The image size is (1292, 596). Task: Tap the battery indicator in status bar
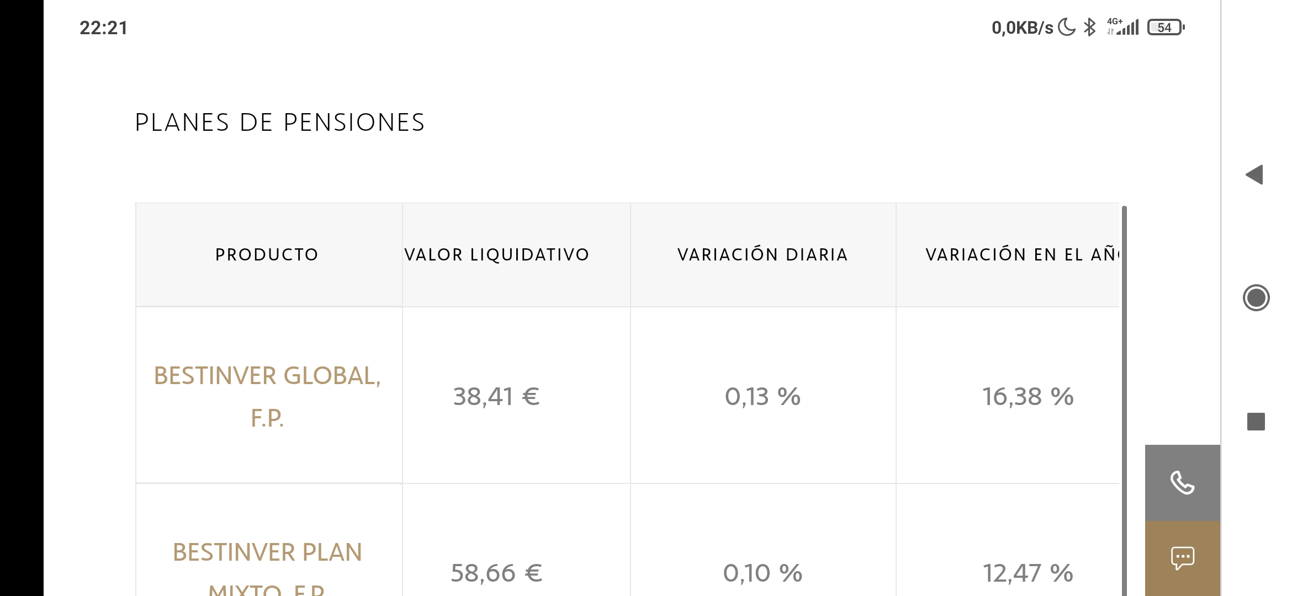(1166, 28)
